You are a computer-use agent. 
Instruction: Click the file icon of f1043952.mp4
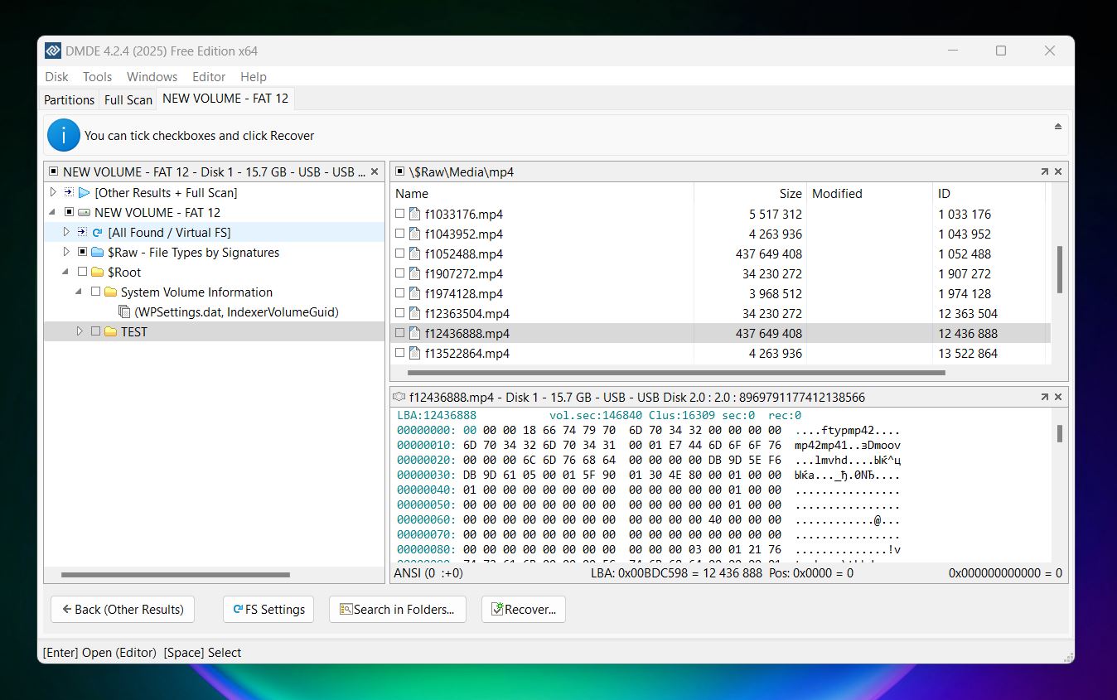click(x=415, y=234)
